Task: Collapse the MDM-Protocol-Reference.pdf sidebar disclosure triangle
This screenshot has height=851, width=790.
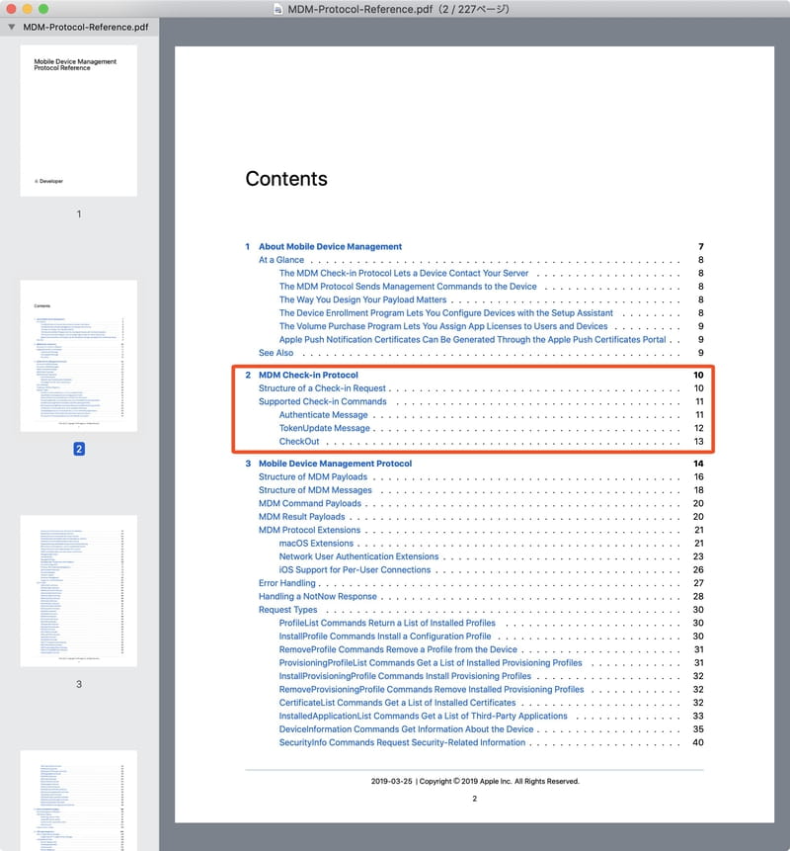Action: [x=12, y=27]
